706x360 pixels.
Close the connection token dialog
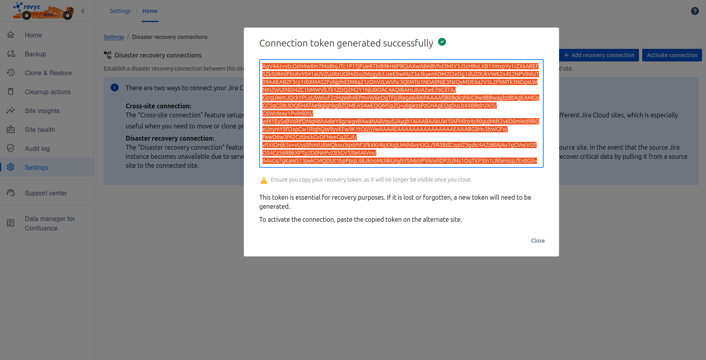537,241
